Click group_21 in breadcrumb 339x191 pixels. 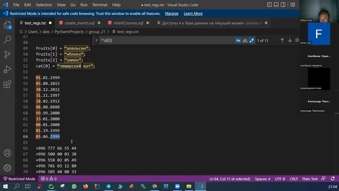tap(97, 32)
